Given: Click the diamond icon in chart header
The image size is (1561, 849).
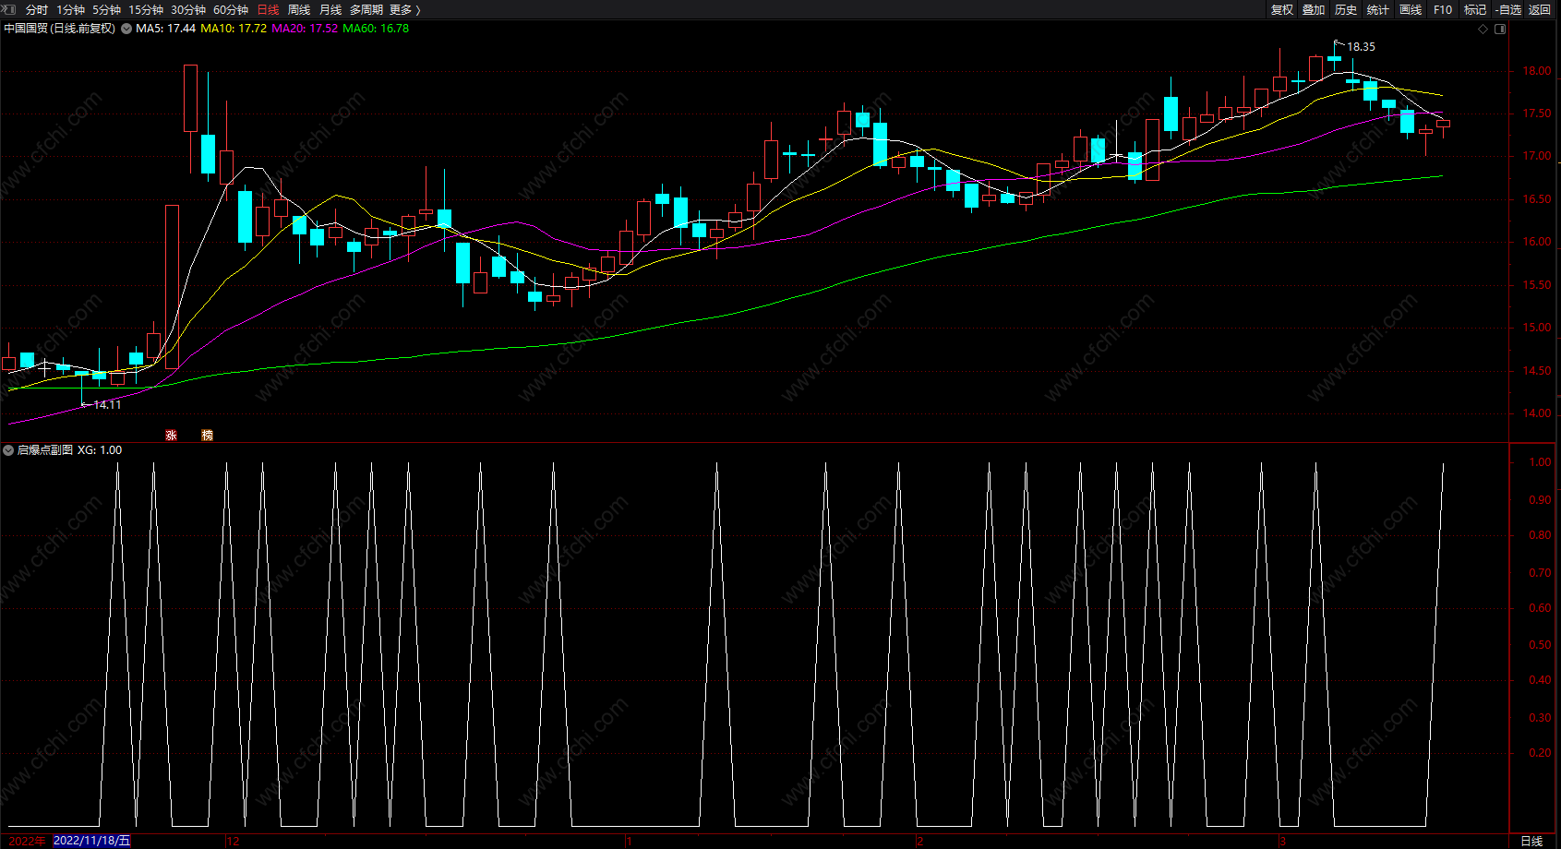Looking at the screenshot, I should (x=1483, y=30).
